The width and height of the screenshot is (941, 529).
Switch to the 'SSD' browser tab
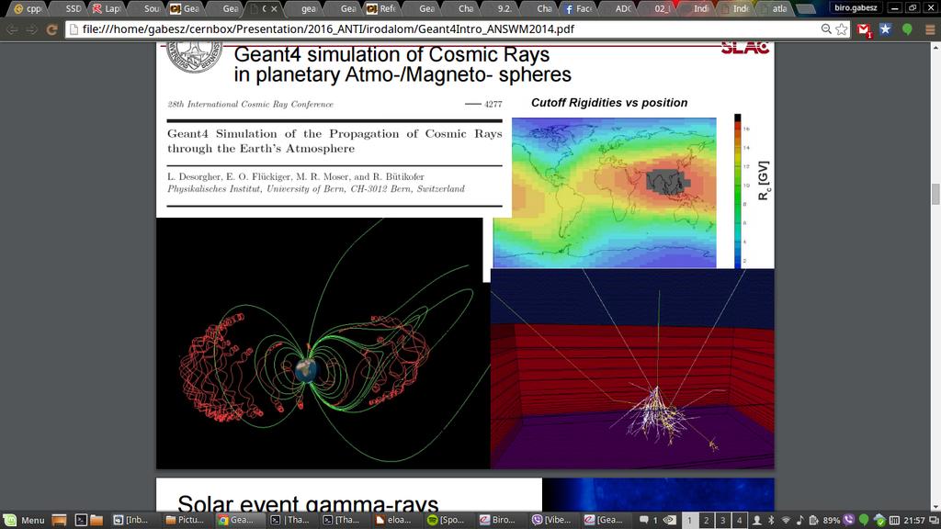(70, 8)
